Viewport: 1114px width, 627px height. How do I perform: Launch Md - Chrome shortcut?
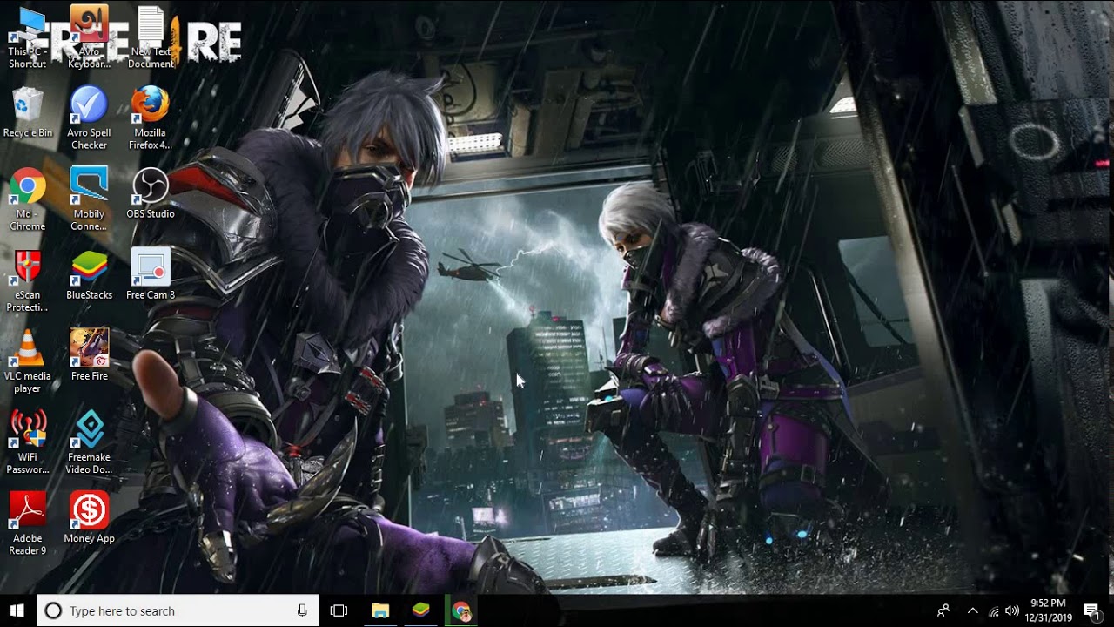click(x=28, y=199)
